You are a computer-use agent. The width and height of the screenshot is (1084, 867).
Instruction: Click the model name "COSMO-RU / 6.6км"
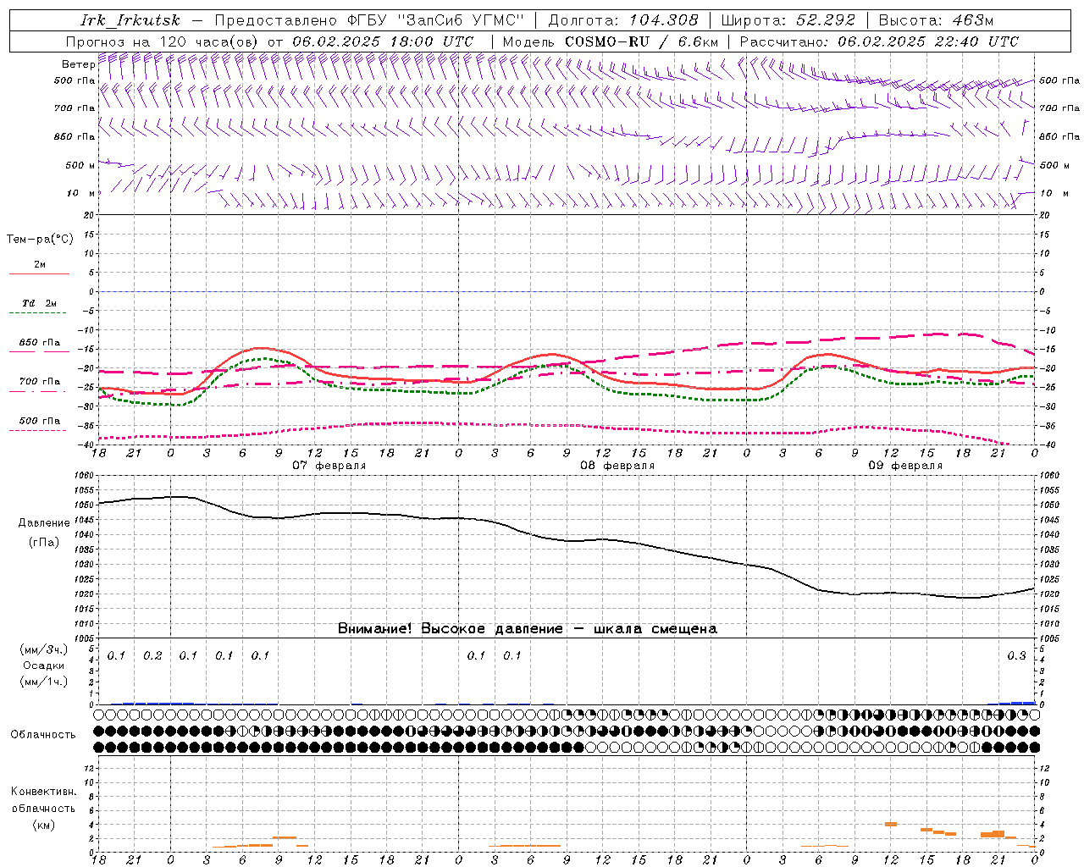click(x=641, y=41)
